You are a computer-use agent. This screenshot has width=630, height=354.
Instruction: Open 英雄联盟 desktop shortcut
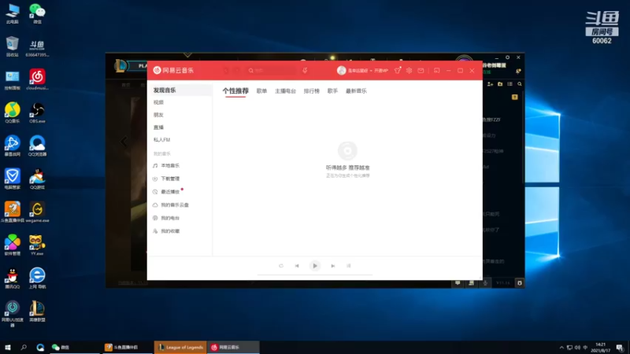(37, 312)
